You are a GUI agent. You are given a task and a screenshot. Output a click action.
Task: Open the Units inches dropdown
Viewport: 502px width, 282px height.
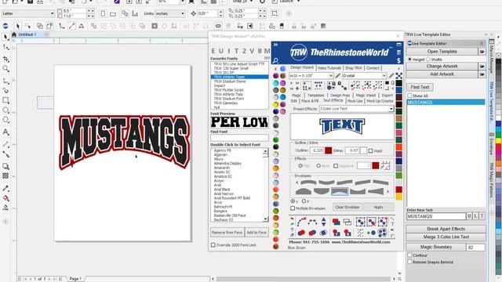click(183, 14)
